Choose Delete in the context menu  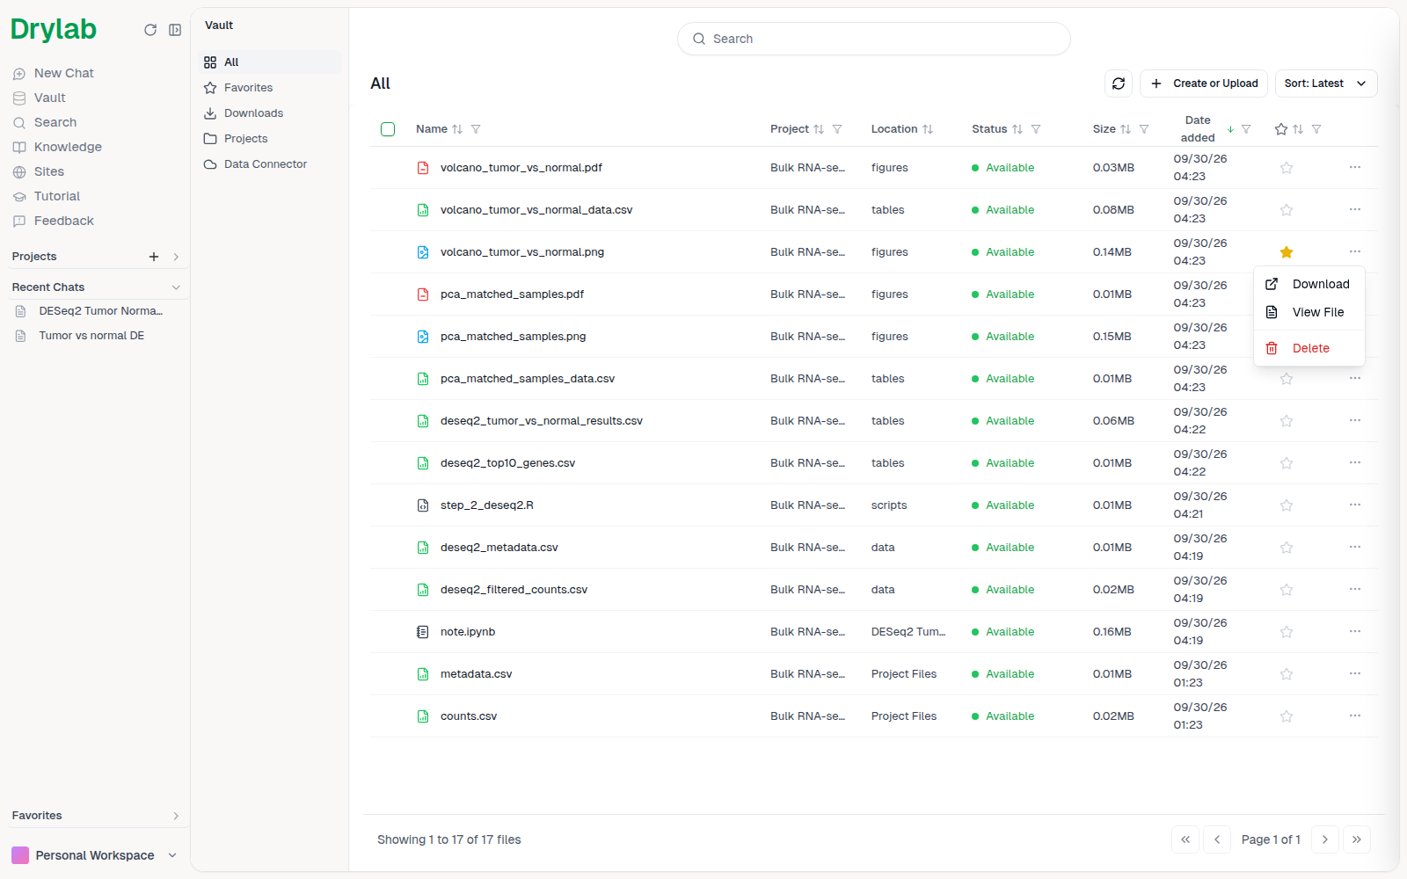click(x=1309, y=348)
